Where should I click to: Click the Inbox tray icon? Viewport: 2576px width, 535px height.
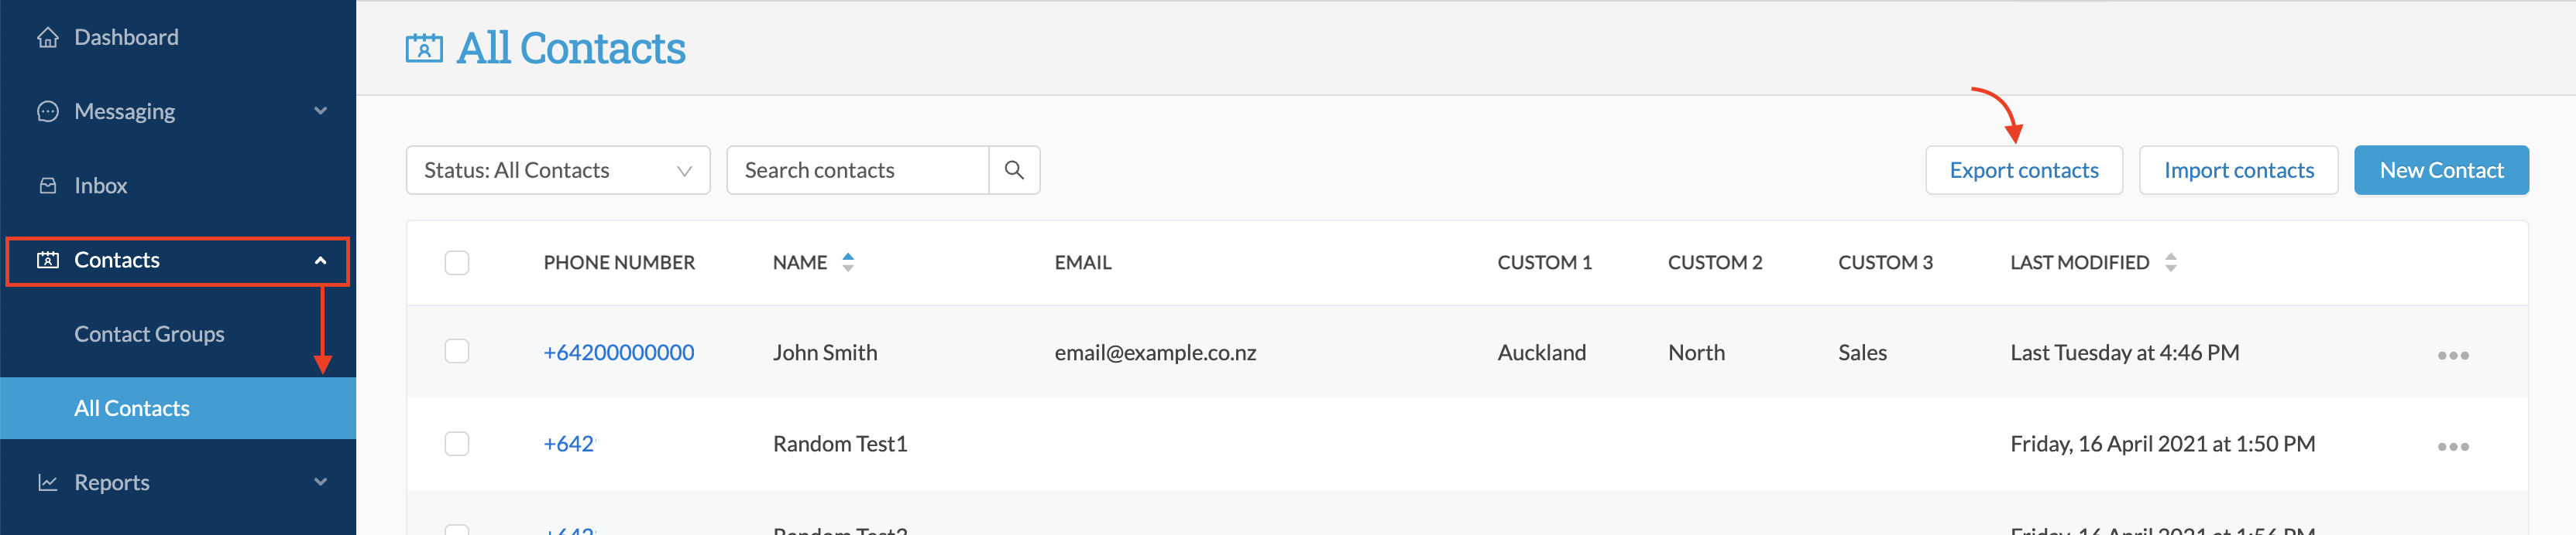47,186
